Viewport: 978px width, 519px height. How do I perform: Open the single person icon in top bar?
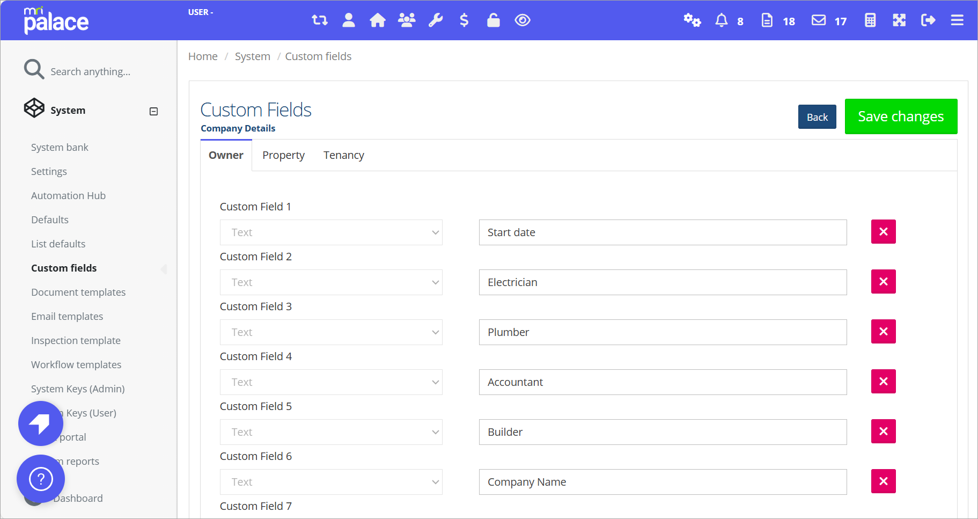349,20
